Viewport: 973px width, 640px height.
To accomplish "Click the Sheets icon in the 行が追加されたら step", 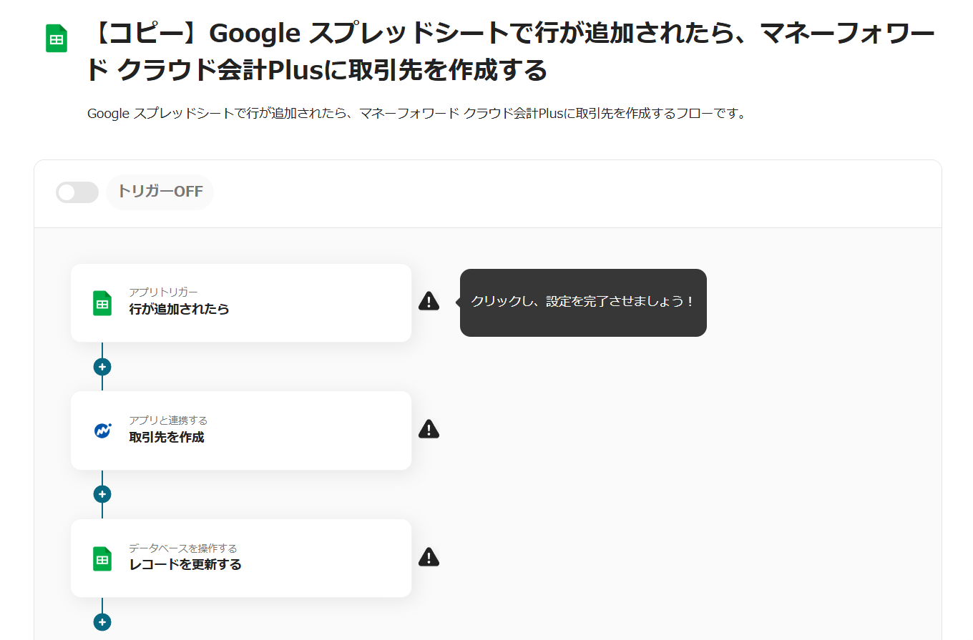I will pos(102,303).
